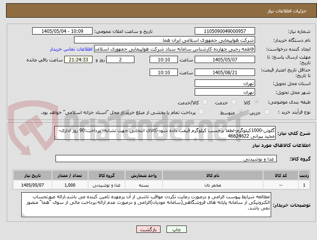
Task: Click the row number 1 cell
Action: pyautogui.click(x=304, y=185)
